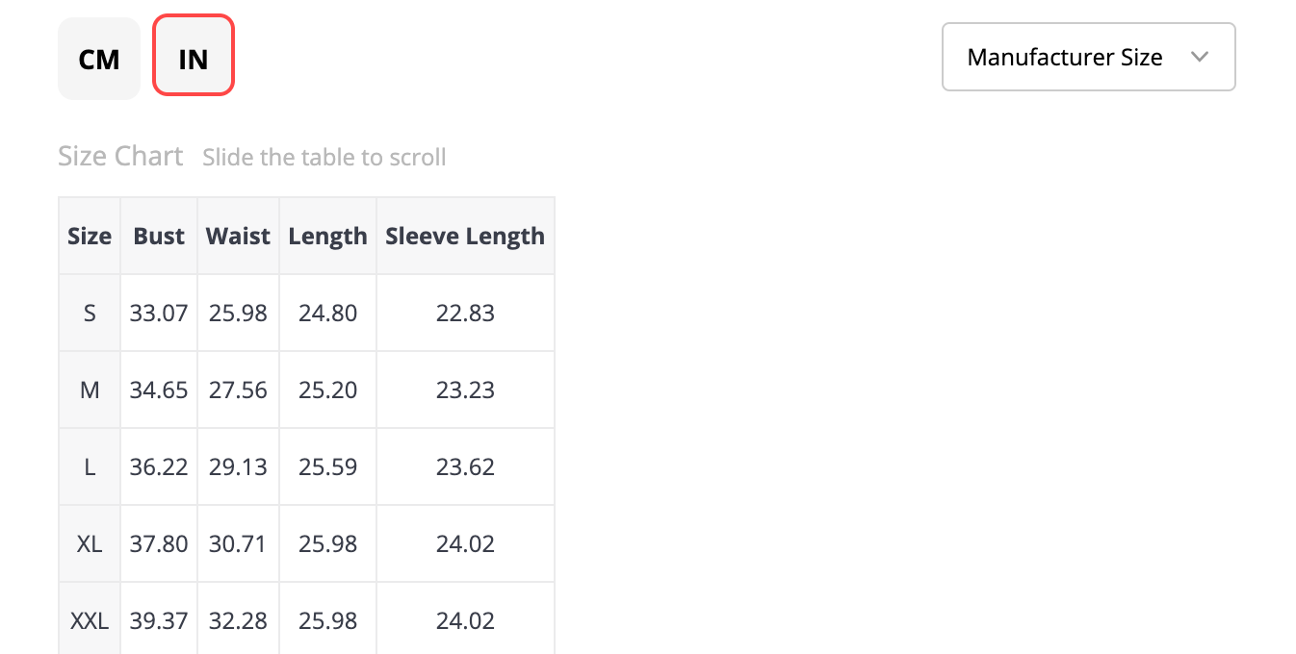Click the Sleeve Length column header
Viewport: 1296px width, 654px height.
point(465,236)
